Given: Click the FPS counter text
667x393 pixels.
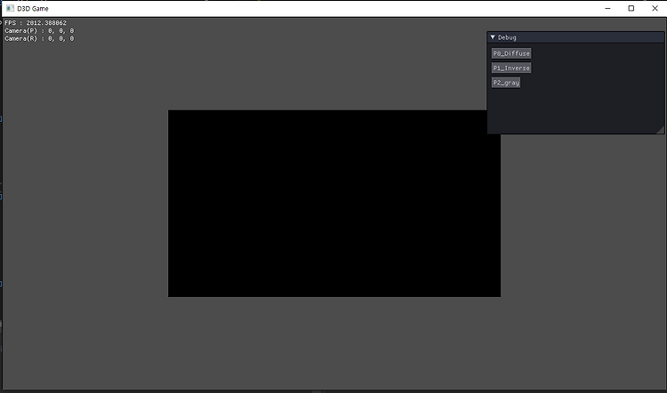Looking at the screenshot, I should coord(36,23).
